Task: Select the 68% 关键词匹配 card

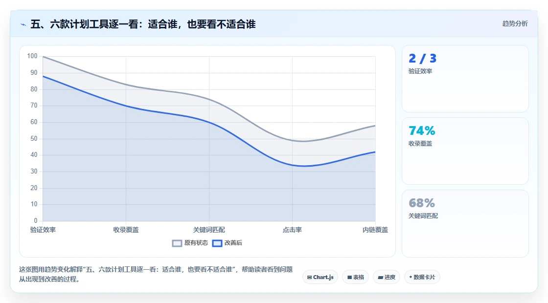Action: [x=465, y=223]
